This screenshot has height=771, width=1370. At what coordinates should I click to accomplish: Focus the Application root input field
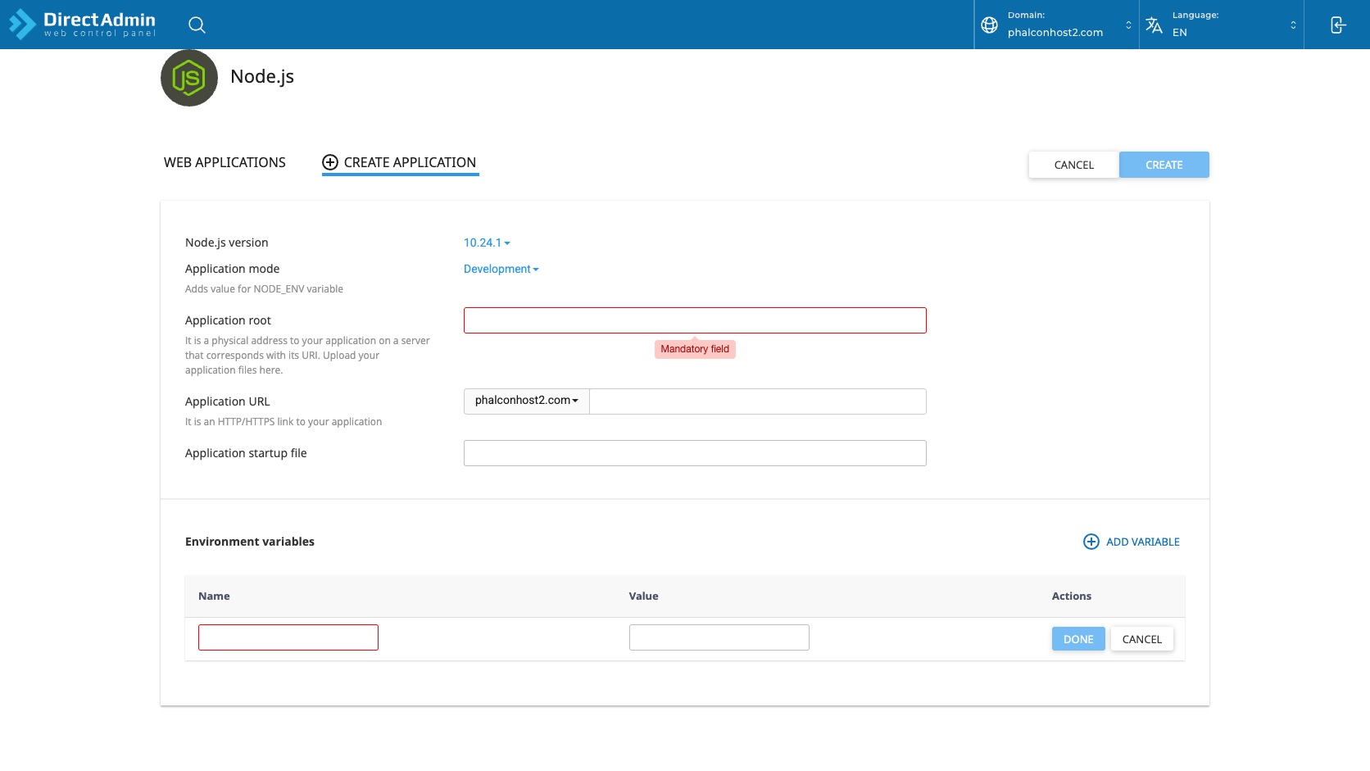[x=695, y=320]
